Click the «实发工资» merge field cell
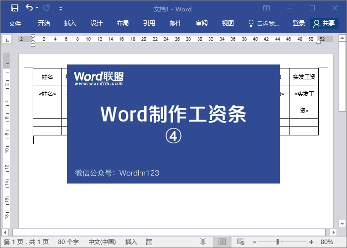Screen dimensions: 347x248 [304, 101]
